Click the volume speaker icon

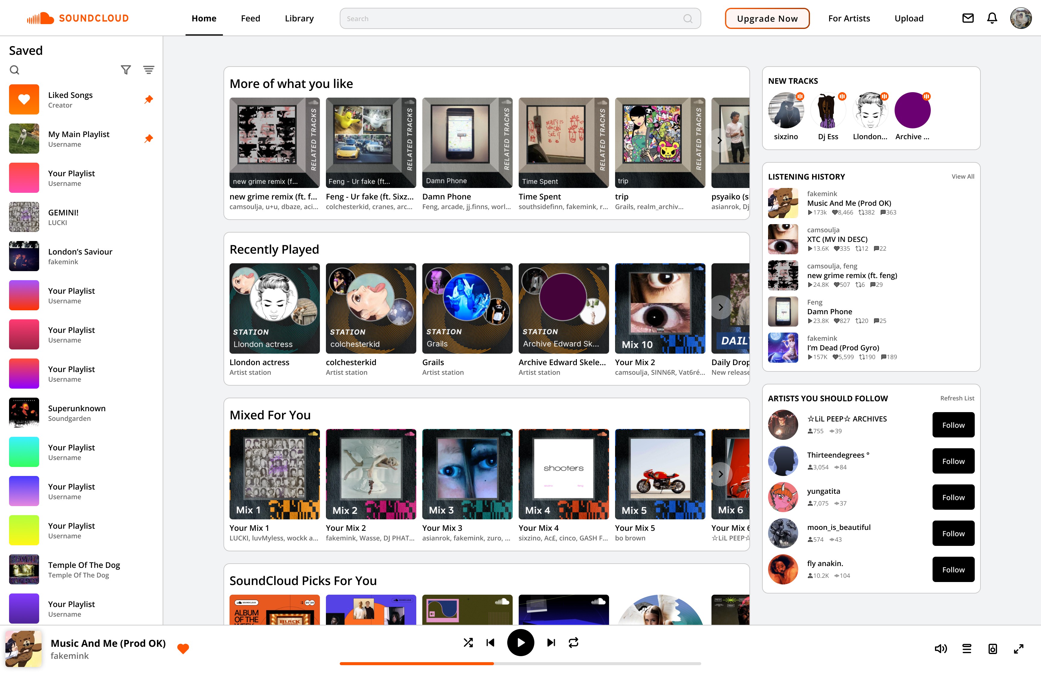[x=940, y=649]
